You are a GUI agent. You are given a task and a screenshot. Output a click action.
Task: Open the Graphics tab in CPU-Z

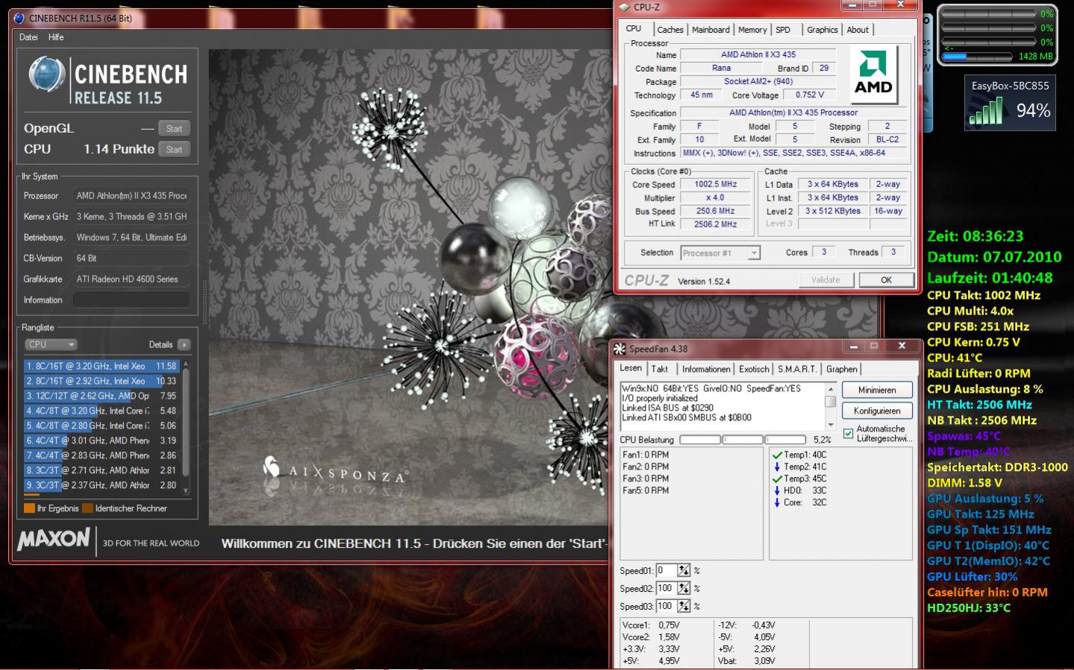pyautogui.click(x=822, y=30)
